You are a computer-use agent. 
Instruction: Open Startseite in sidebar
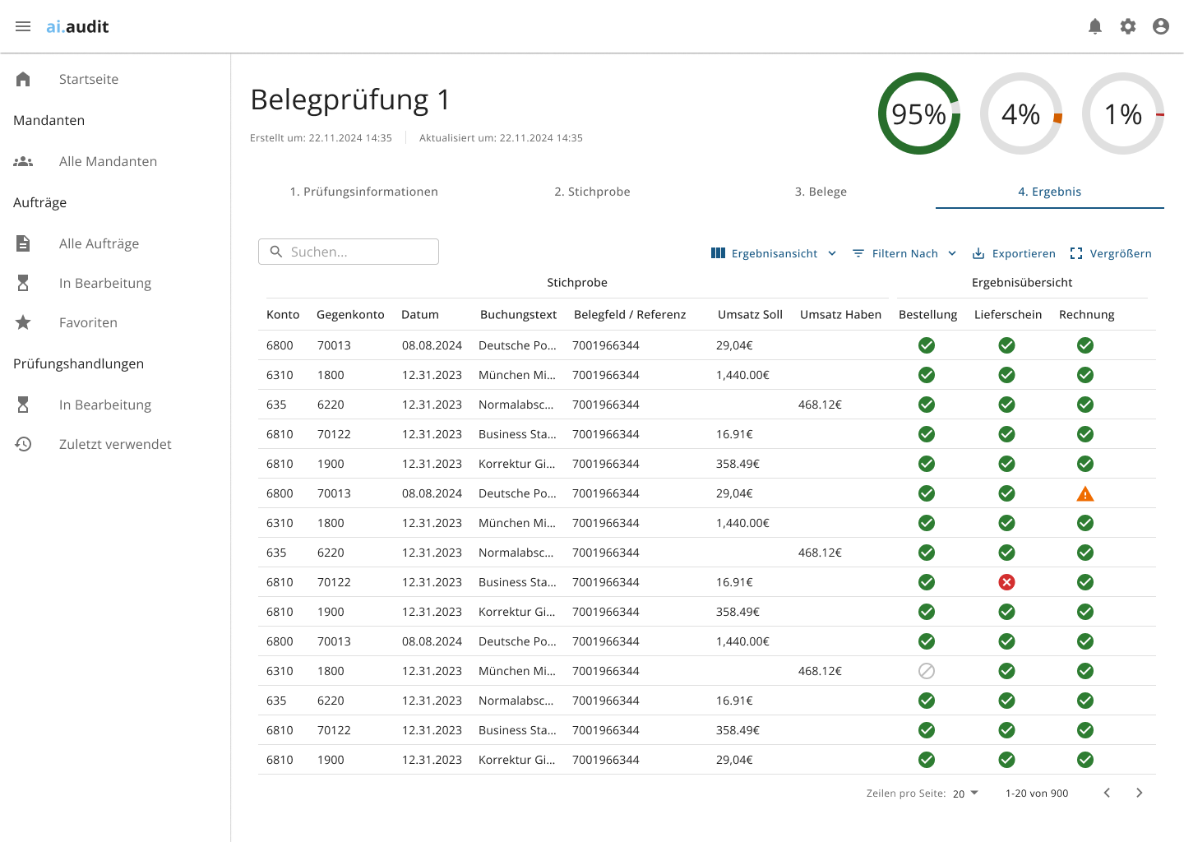(x=89, y=79)
